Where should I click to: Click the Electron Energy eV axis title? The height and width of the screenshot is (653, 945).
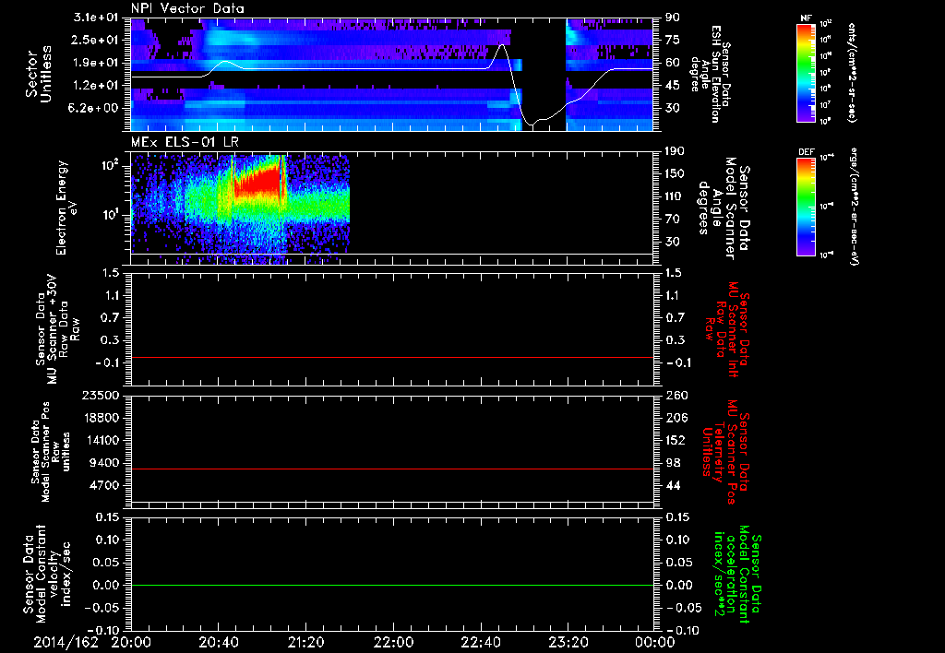(66, 208)
